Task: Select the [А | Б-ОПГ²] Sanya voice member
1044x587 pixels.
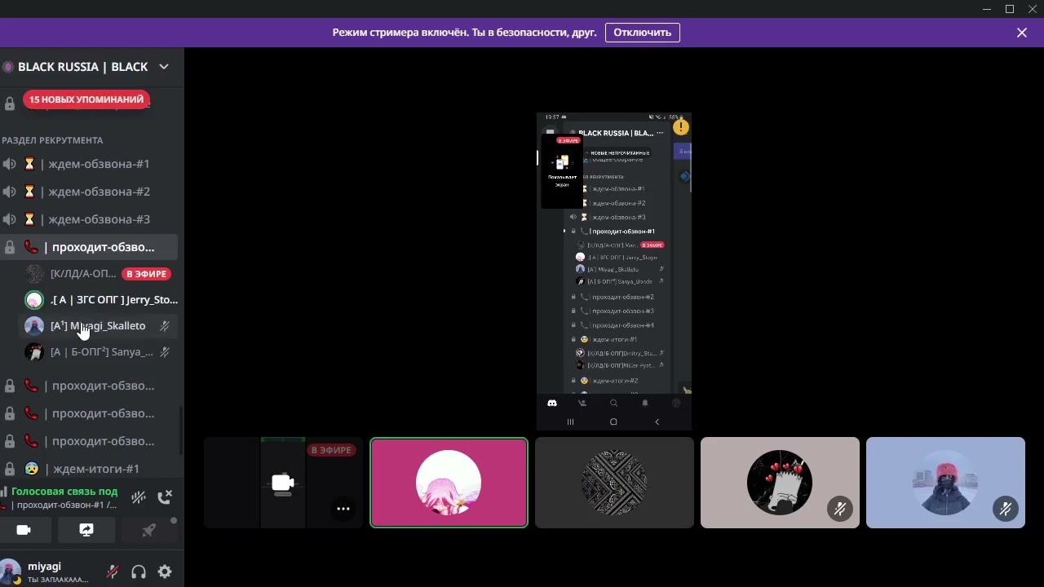Action: click(x=98, y=352)
